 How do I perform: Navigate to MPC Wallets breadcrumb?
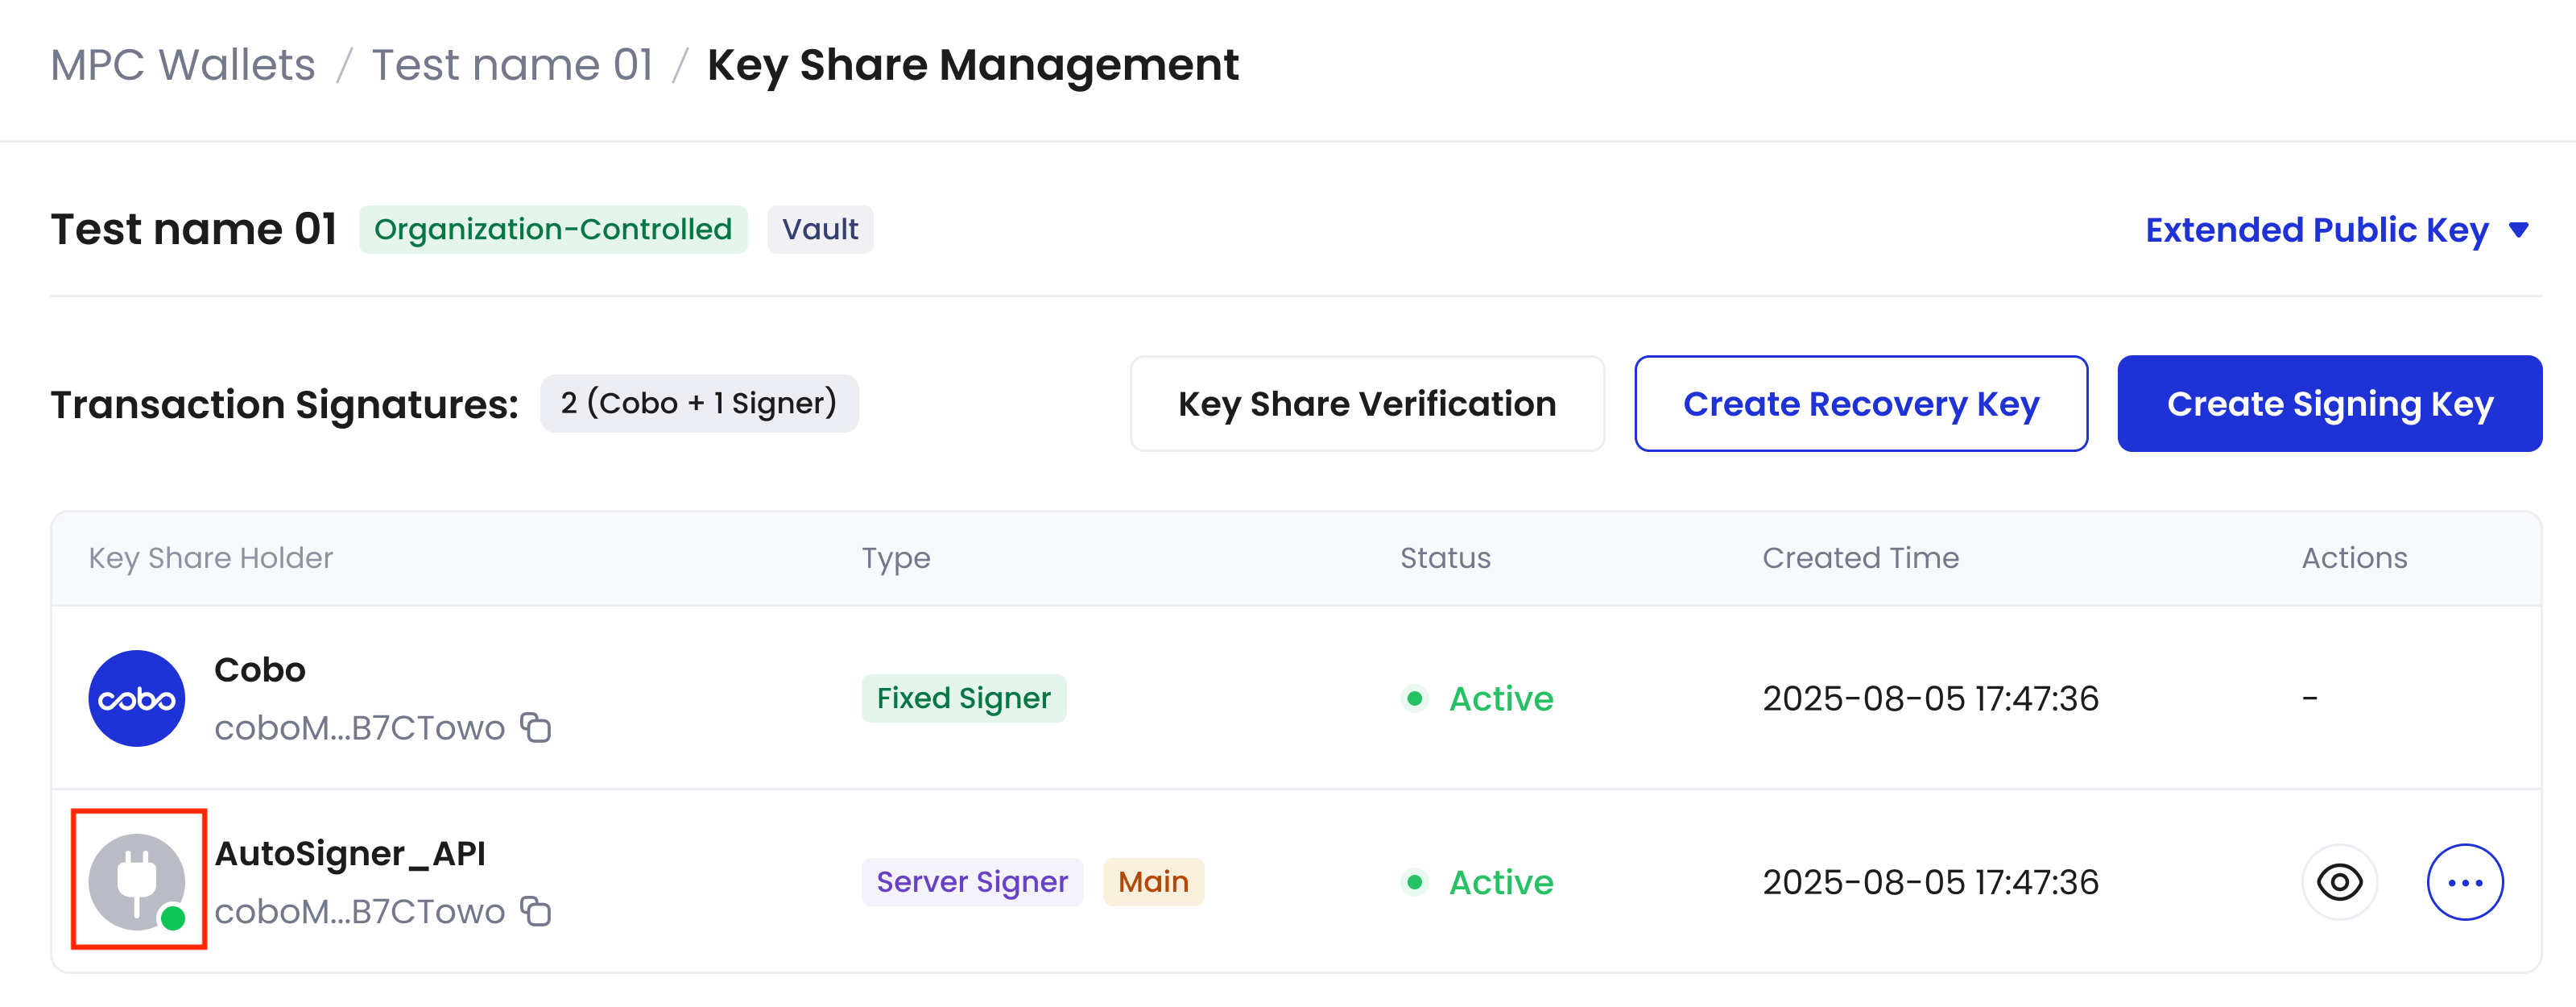click(x=184, y=64)
